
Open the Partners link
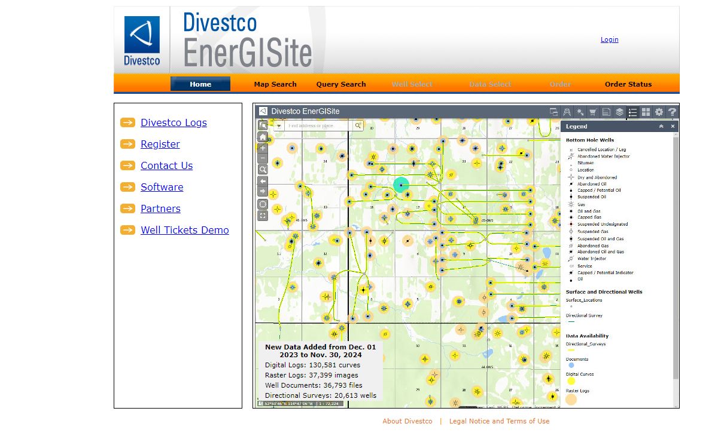click(x=160, y=208)
